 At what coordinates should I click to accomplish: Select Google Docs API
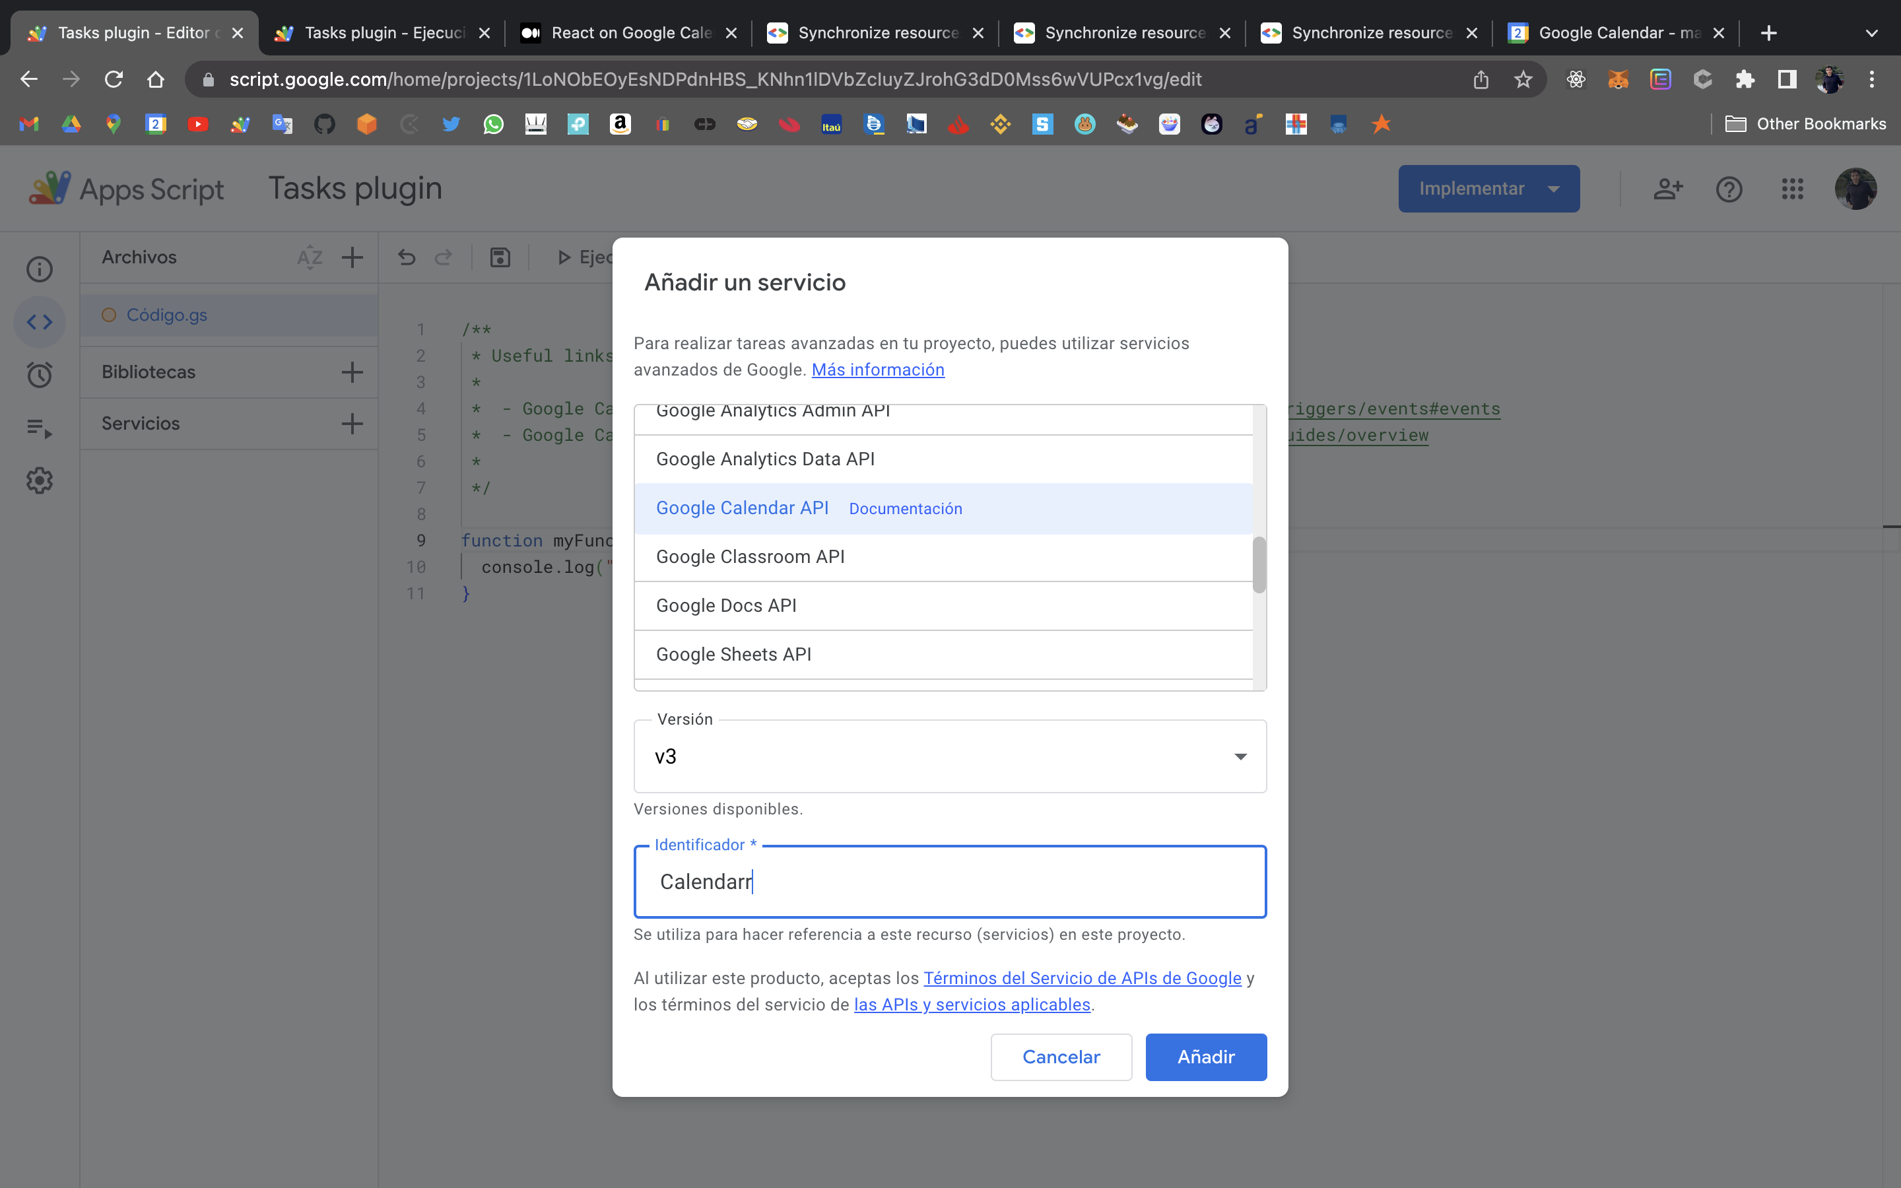[x=943, y=606]
